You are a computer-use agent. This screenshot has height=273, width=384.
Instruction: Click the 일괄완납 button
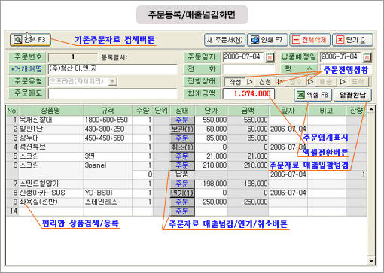click(x=352, y=95)
